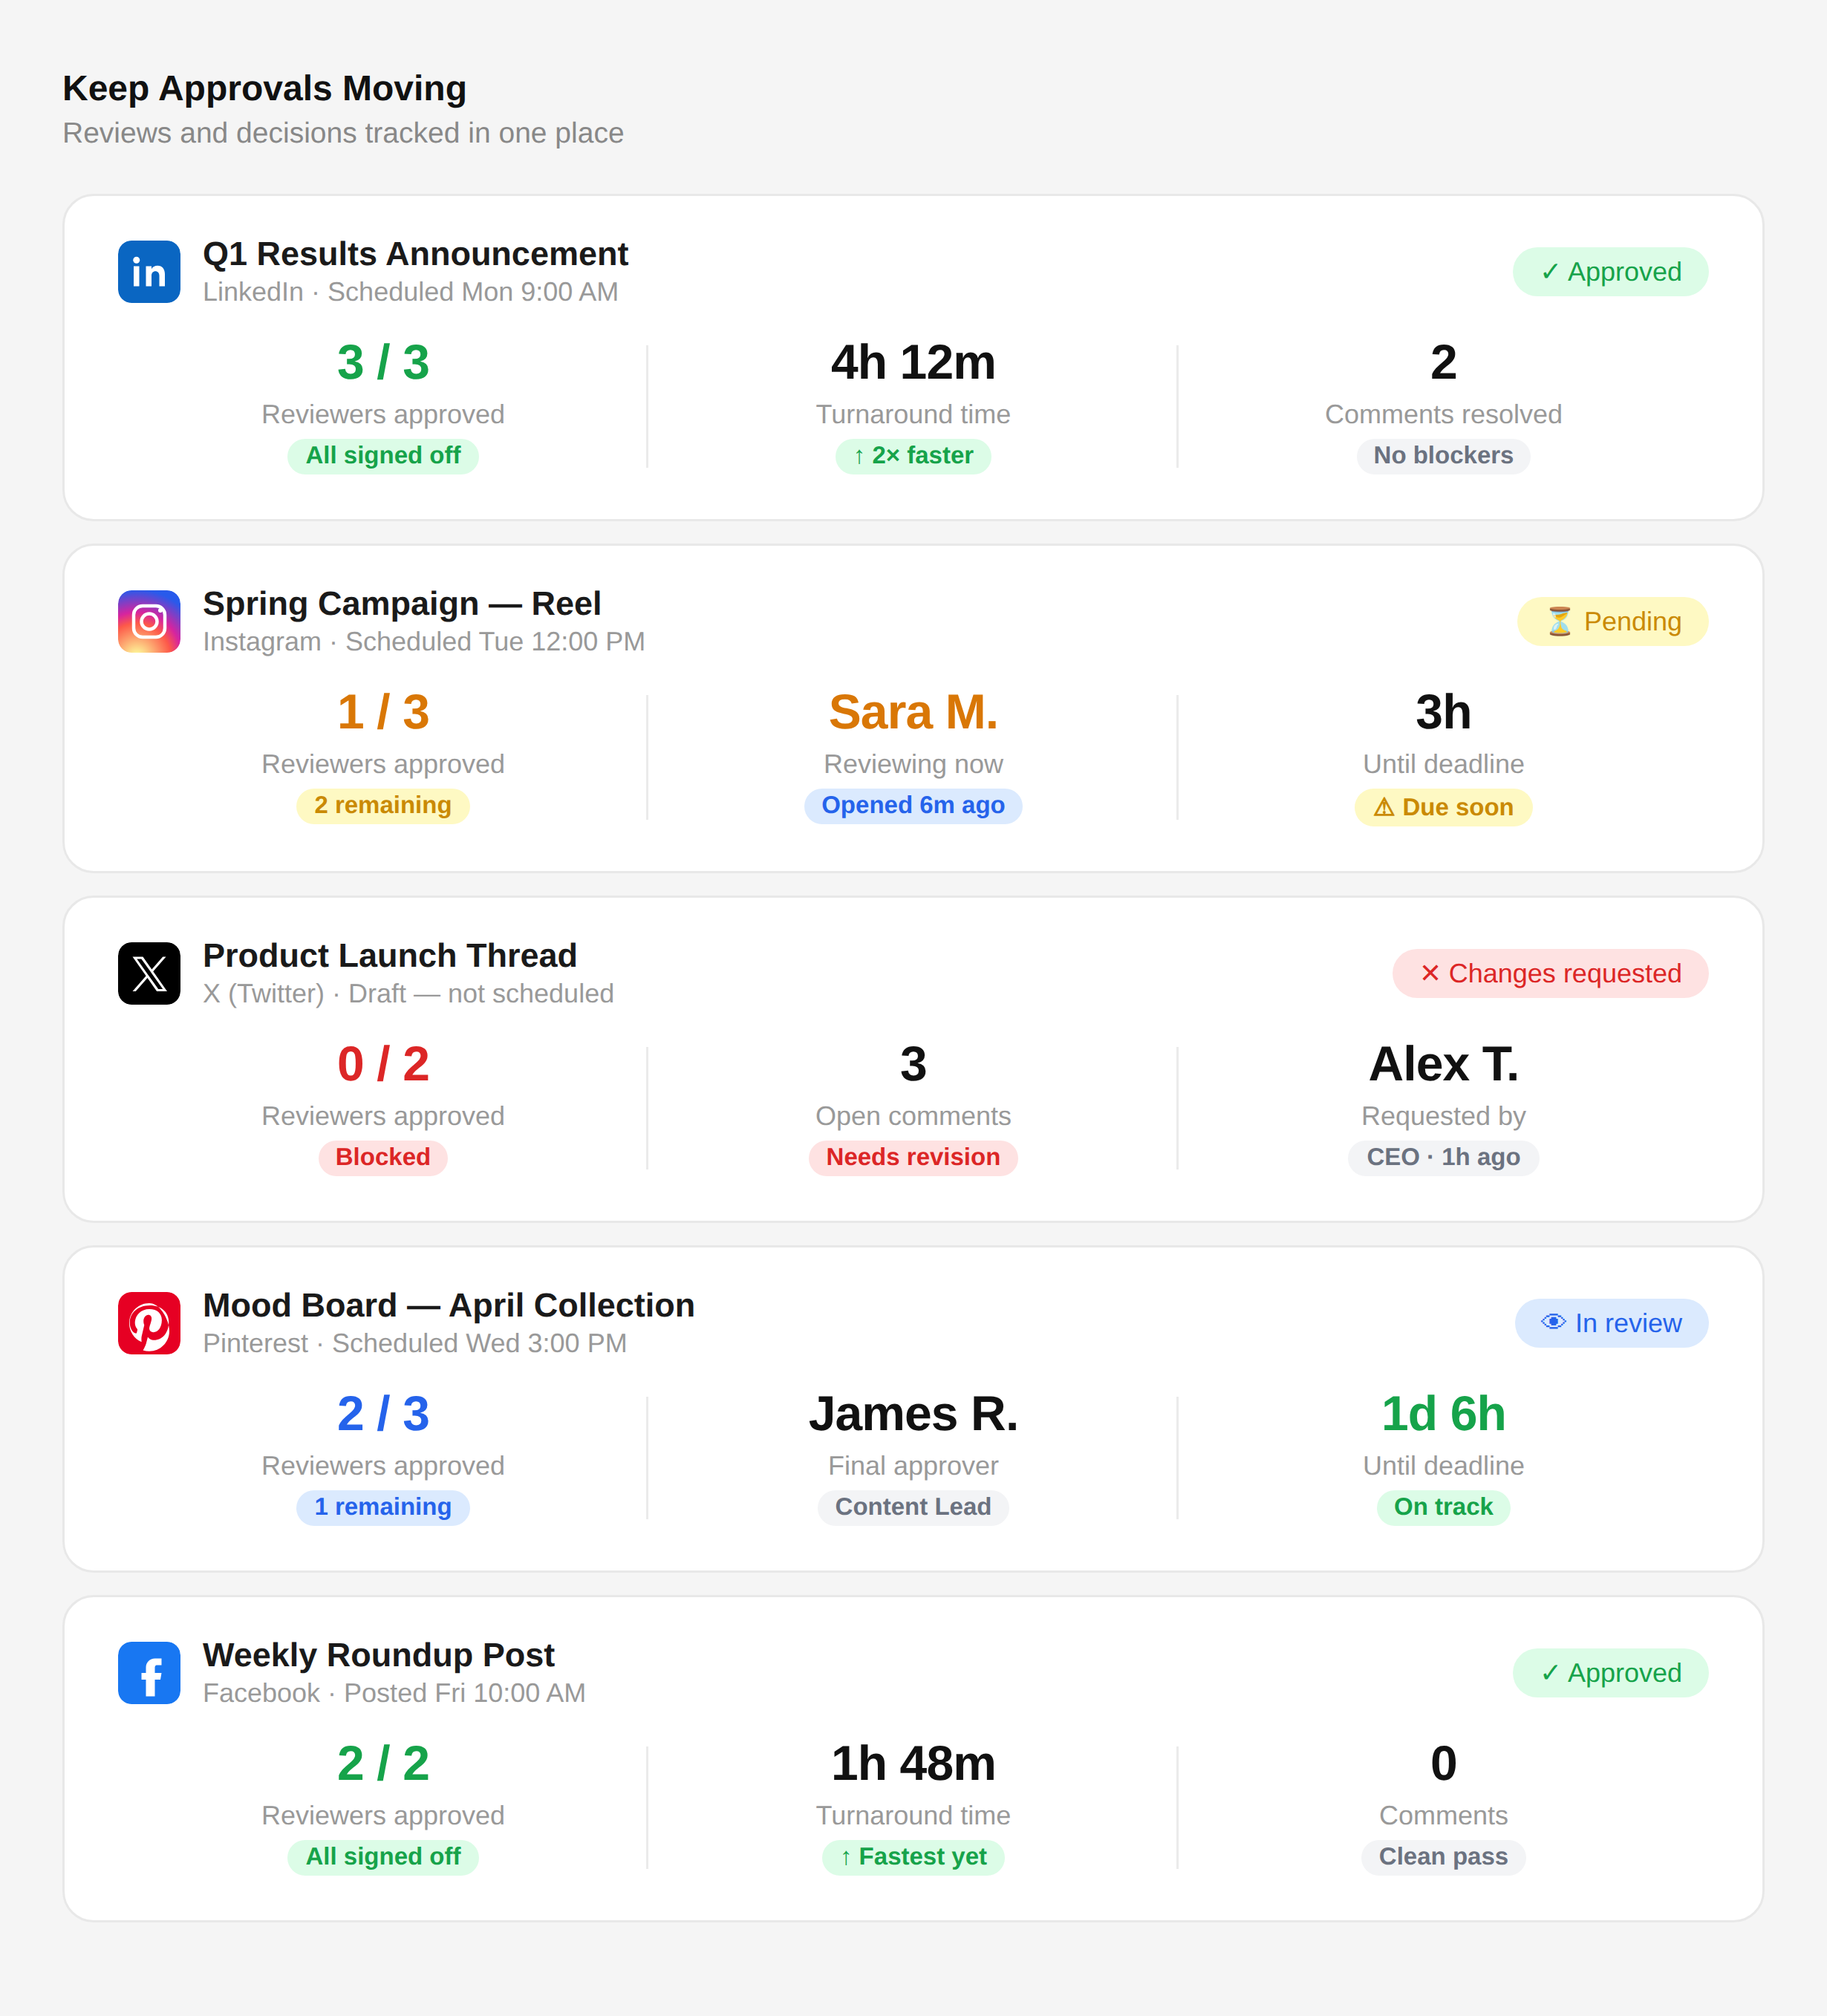Image resolution: width=1827 pixels, height=2016 pixels.
Task: Click the LinkedIn platform icon
Action: pos(149,272)
